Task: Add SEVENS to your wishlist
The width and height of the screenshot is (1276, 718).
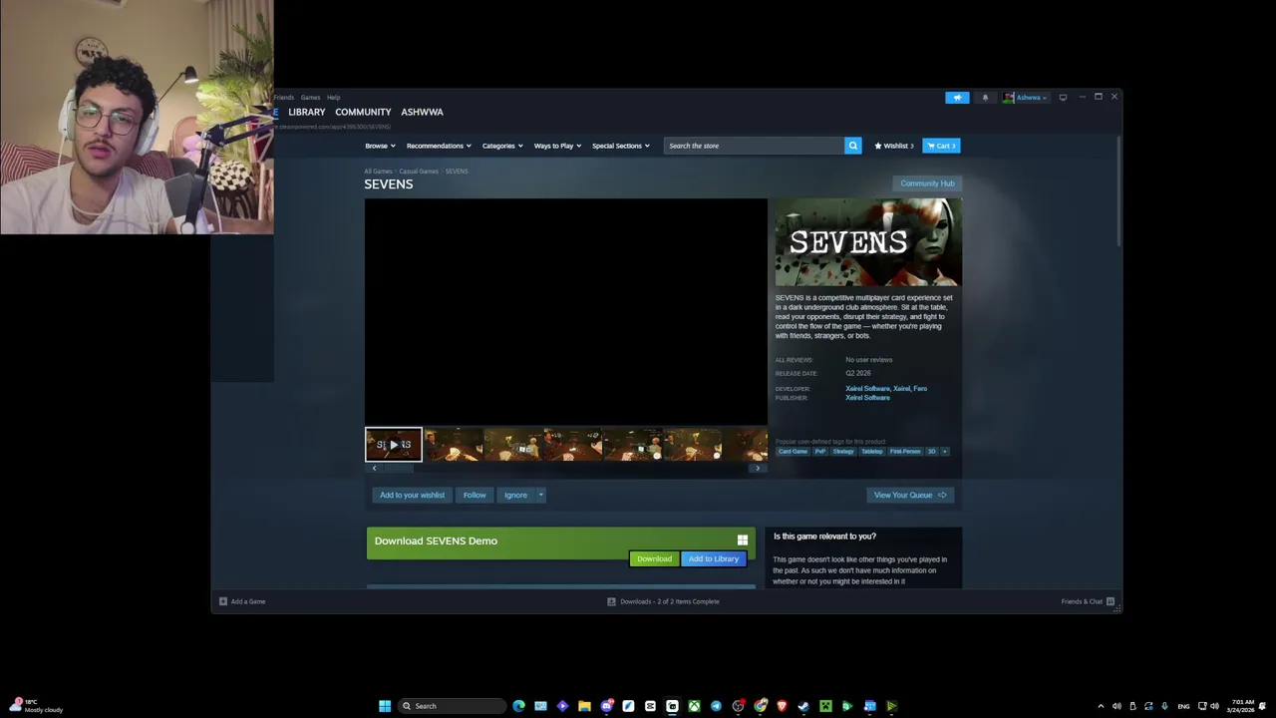Action: (x=412, y=495)
